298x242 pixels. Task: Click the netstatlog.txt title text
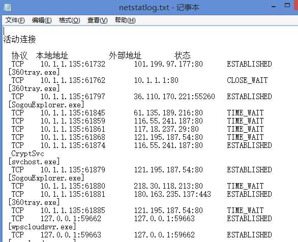(159, 8)
